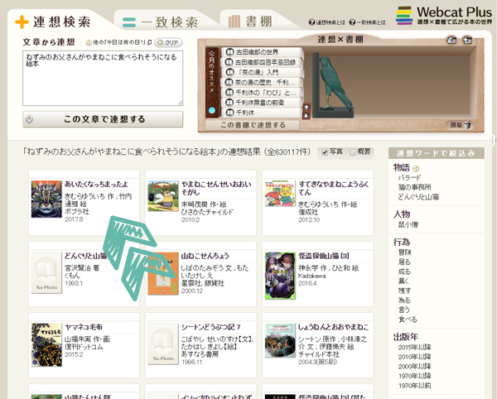
Task: Open the title ヤマネコ毛布
Action: (x=84, y=327)
